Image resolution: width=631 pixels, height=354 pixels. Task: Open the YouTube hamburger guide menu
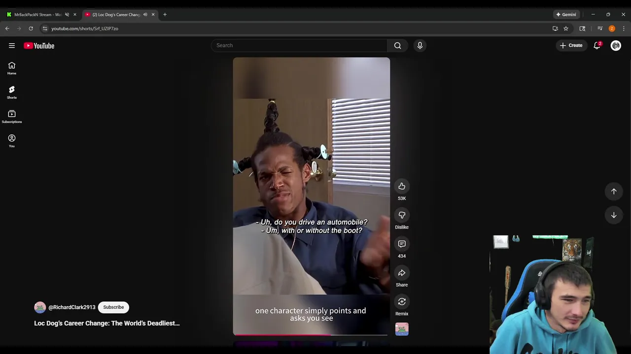tap(12, 46)
